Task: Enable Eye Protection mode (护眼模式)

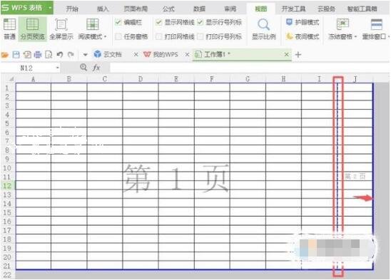Action: pyautogui.click(x=303, y=22)
